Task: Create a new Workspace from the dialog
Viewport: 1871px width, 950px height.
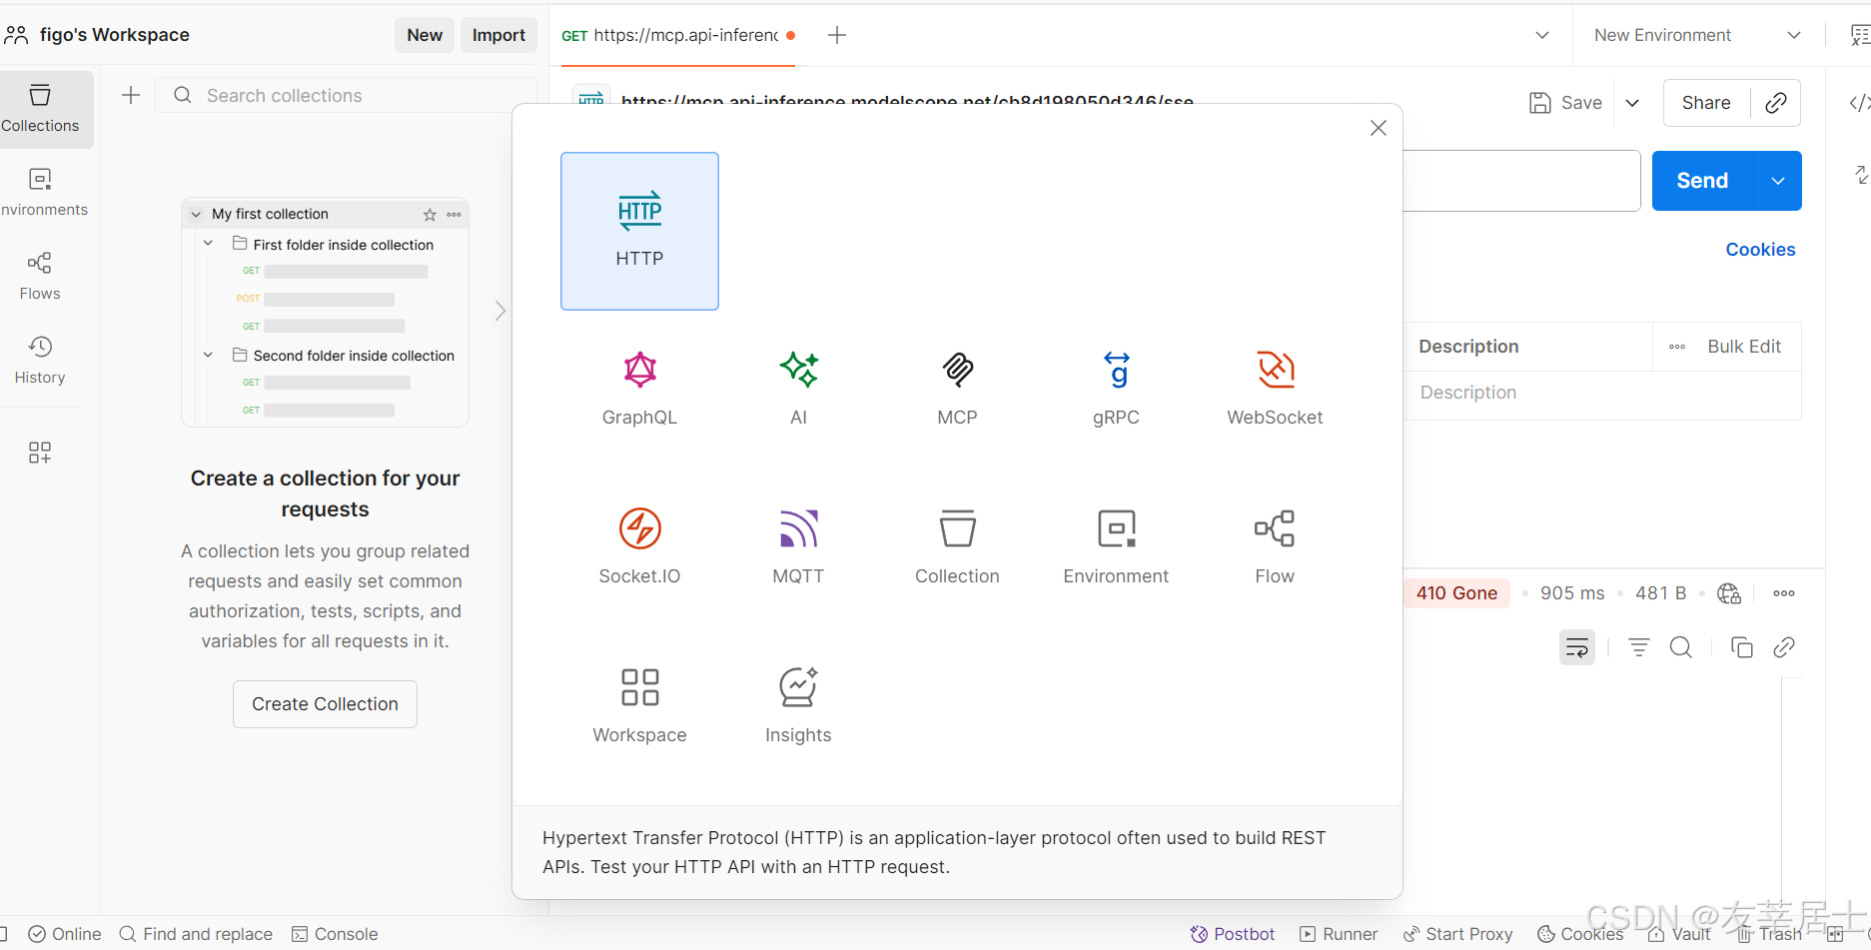Action: (x=639, y=706)
